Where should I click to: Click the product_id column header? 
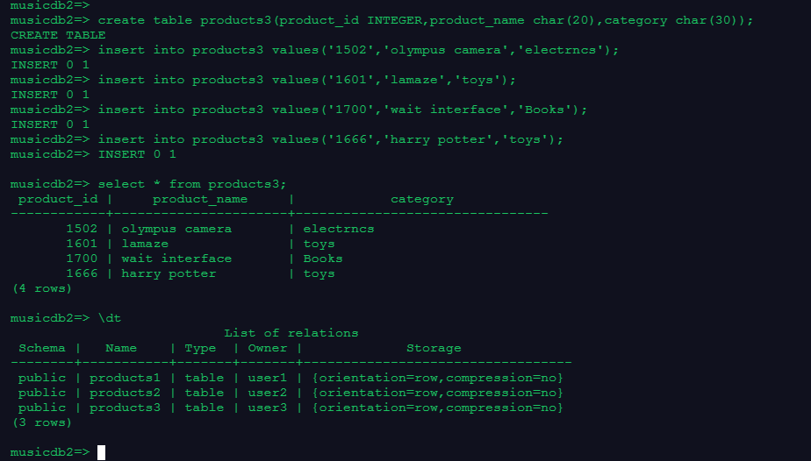[58, 199]
